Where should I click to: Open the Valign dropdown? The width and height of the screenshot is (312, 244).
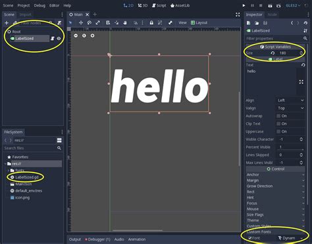click(x=290, y=108)
